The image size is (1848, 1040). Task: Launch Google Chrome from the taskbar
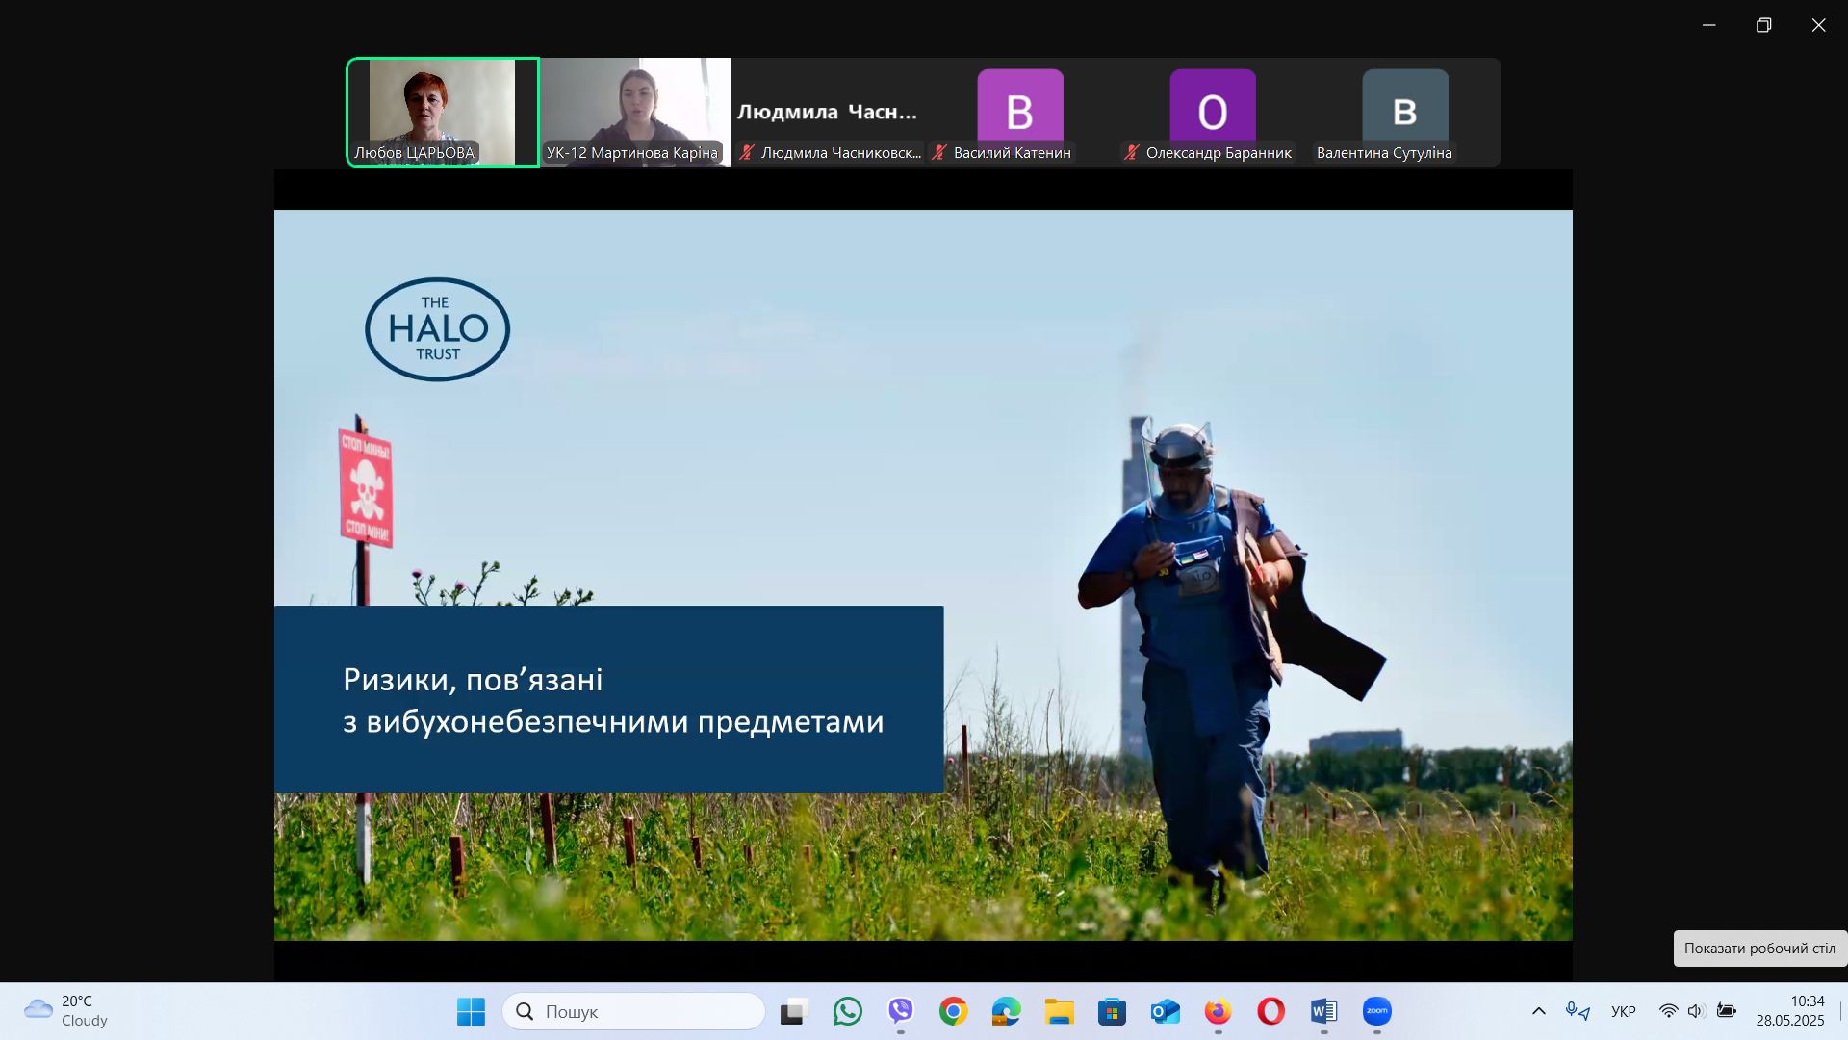point(953,1011)
